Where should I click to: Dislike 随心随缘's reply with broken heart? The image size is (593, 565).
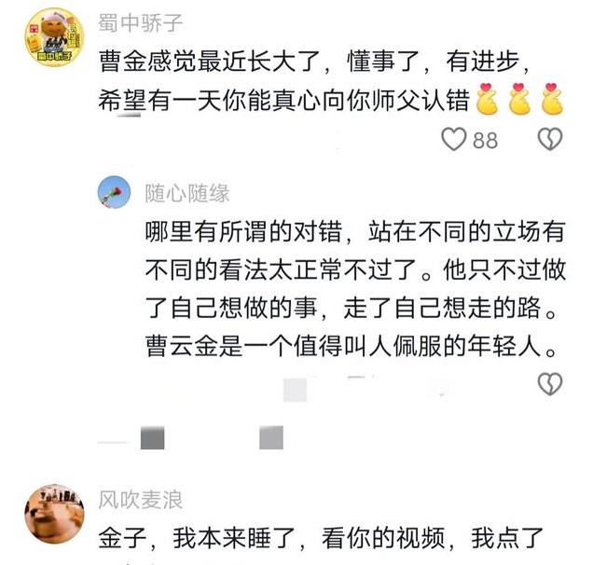550,384
